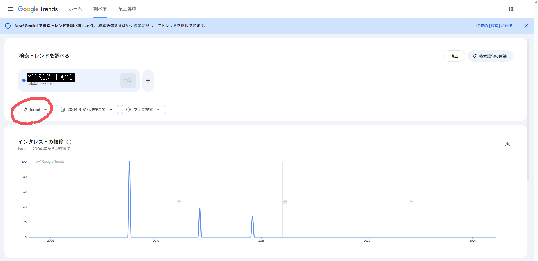Click the page vertical scrollbar

point(528,111)
